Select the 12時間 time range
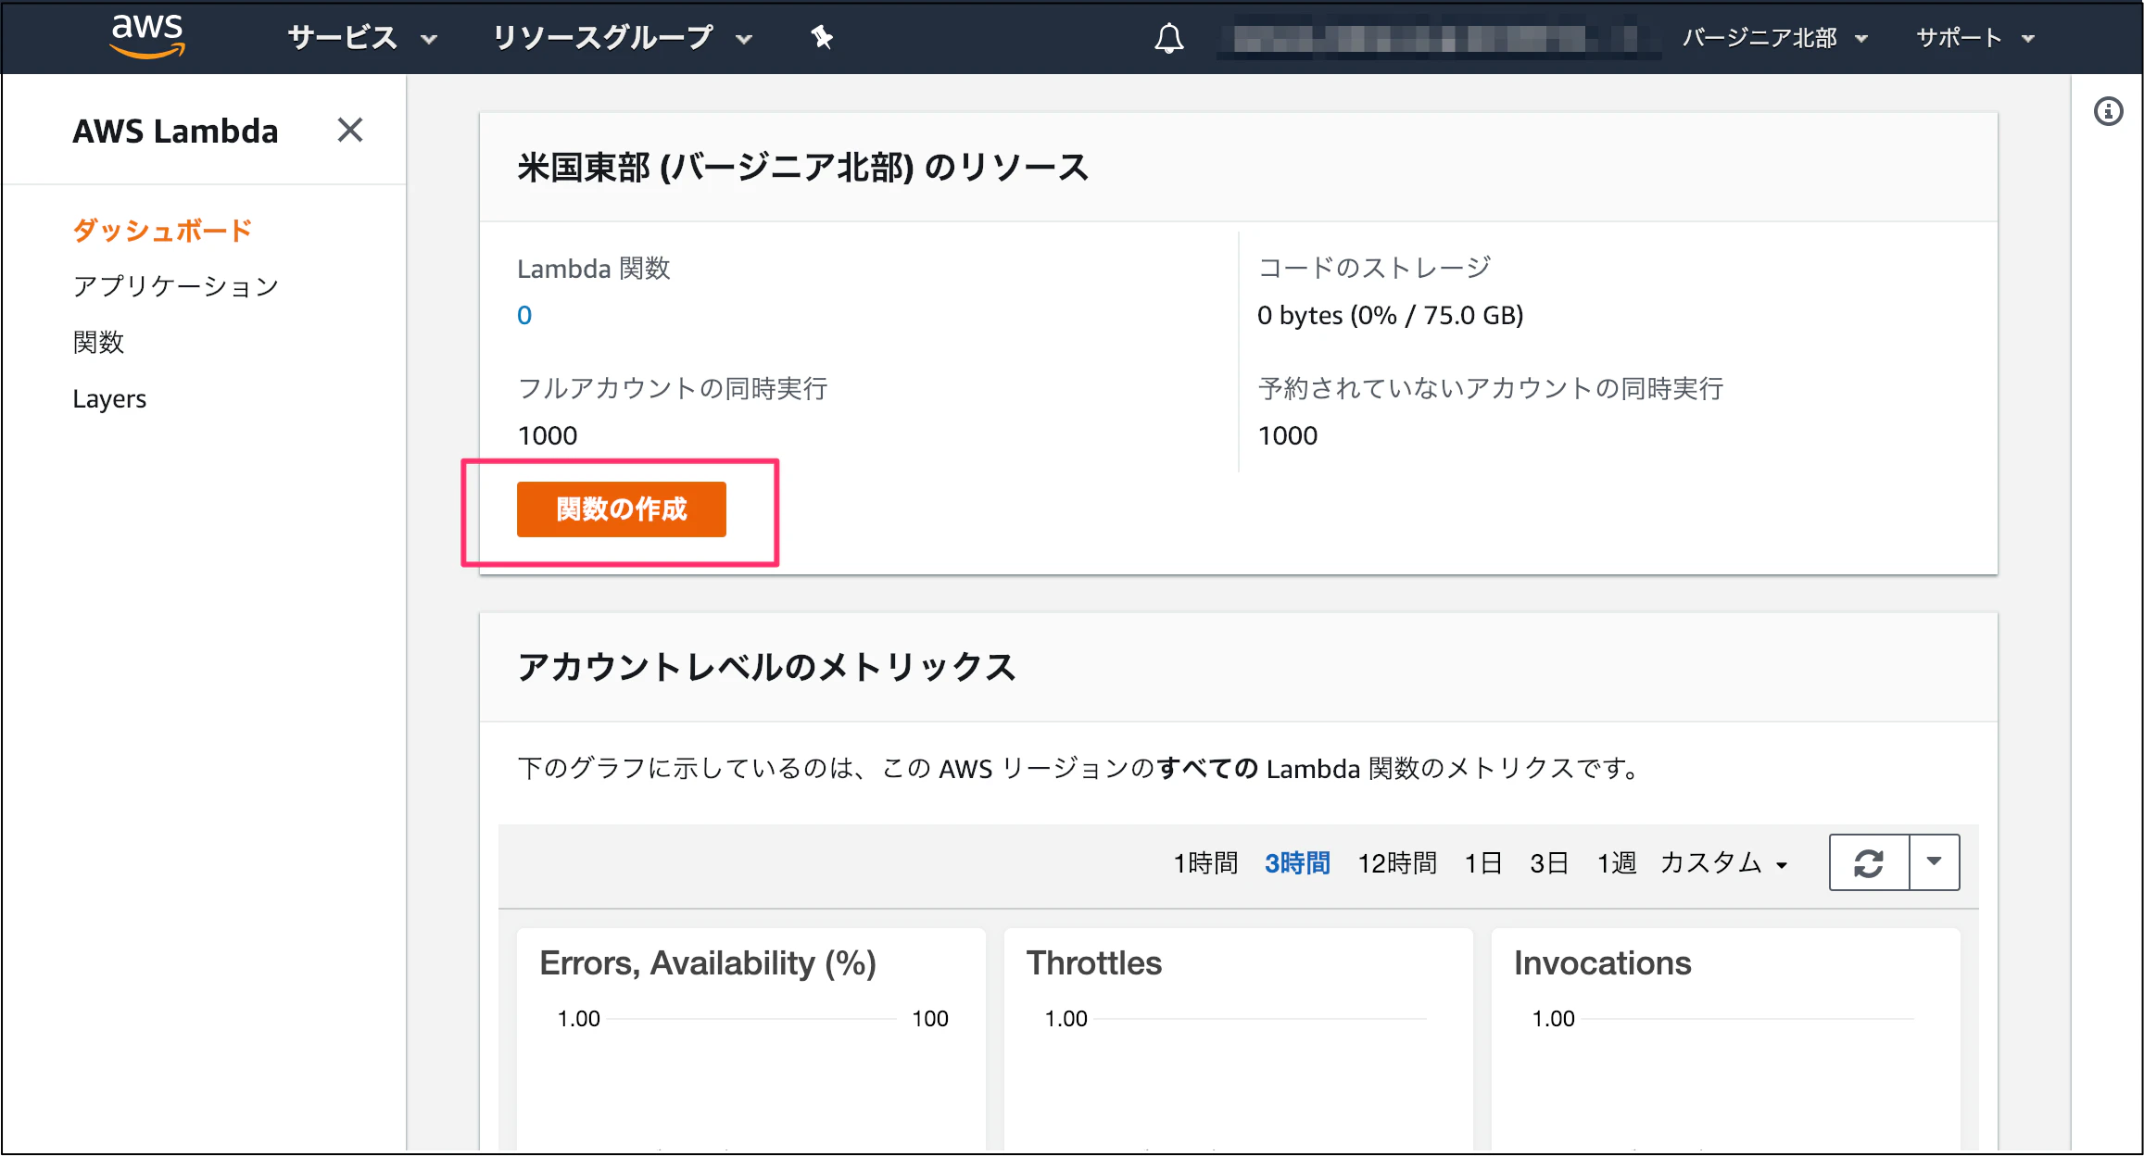 click(x=1397, y=863)
